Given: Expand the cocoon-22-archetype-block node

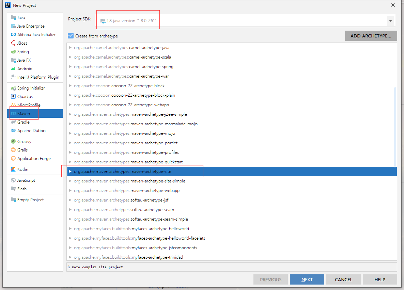Looking at the screenshot, I should (70, 85).
